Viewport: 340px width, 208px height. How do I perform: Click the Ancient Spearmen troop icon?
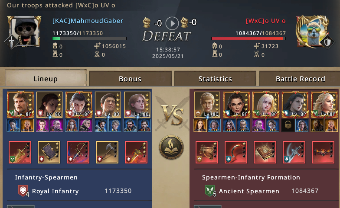coord(210,191)
